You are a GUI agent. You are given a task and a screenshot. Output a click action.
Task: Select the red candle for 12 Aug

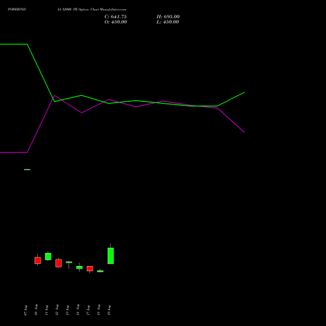[x=59, y=263]
